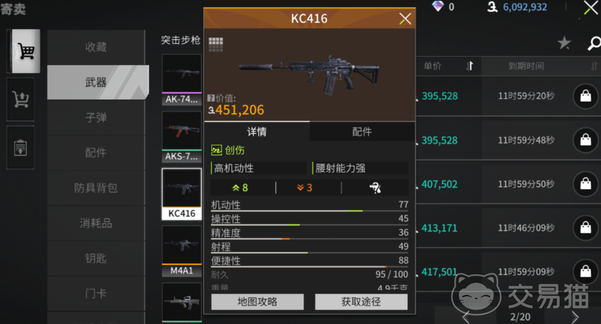Viewport: 601px width, 324px height.
Task: Click the grid size icon in KC416 panel
Action: [x=216, y=44]
